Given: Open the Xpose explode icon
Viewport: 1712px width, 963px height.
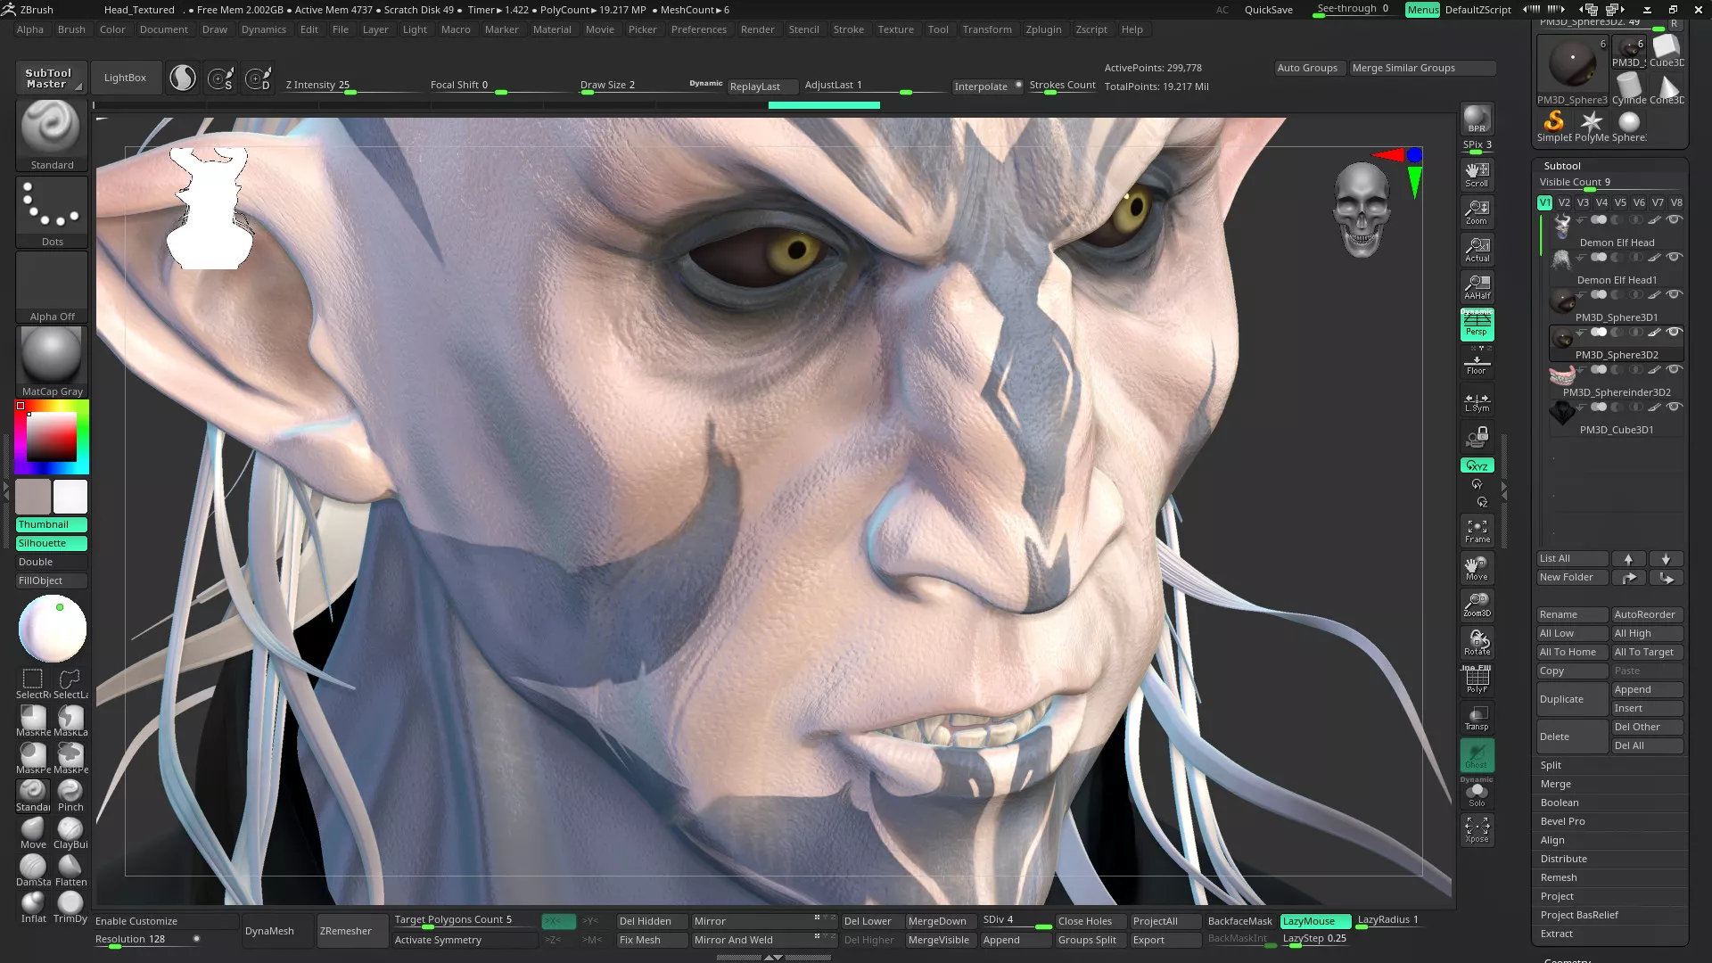Looking at the screenshot, I should pyautogui.click(x=1477, y=830).
